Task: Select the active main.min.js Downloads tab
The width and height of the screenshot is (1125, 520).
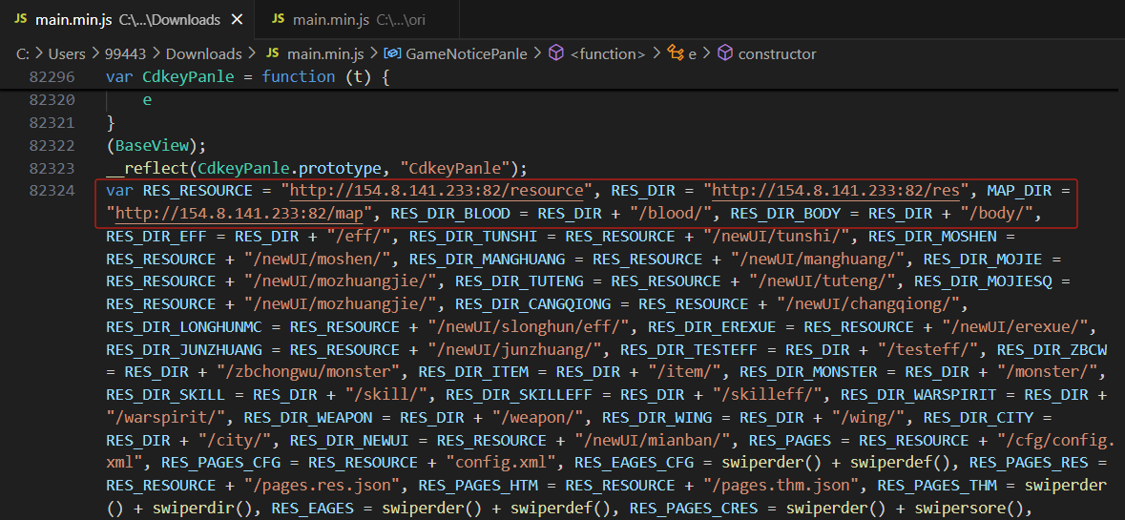Action: tap(127, 19)
